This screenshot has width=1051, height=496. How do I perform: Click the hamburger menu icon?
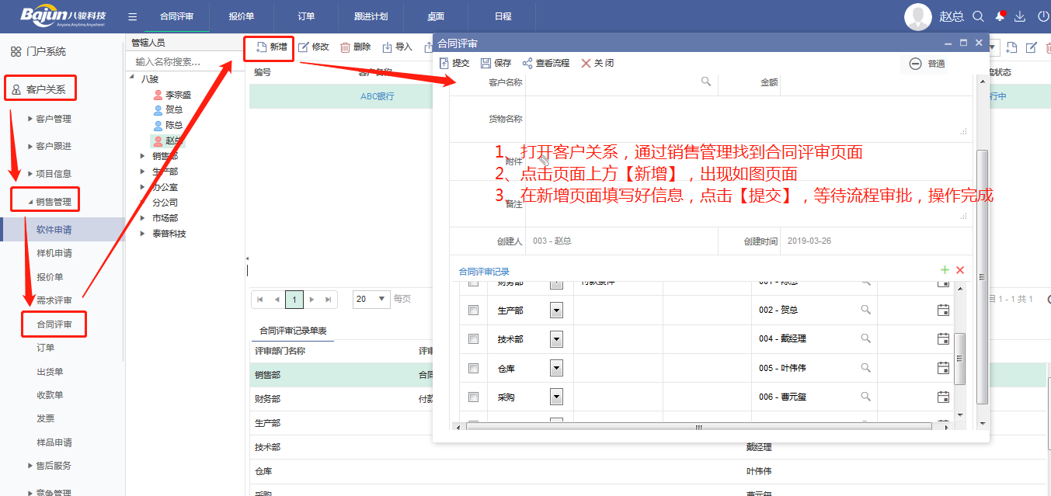(133, 16)
